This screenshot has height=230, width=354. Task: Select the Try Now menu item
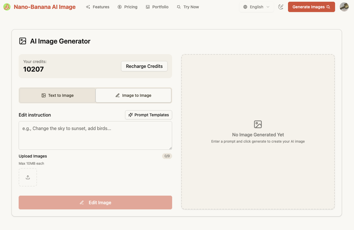coord(188,7)
